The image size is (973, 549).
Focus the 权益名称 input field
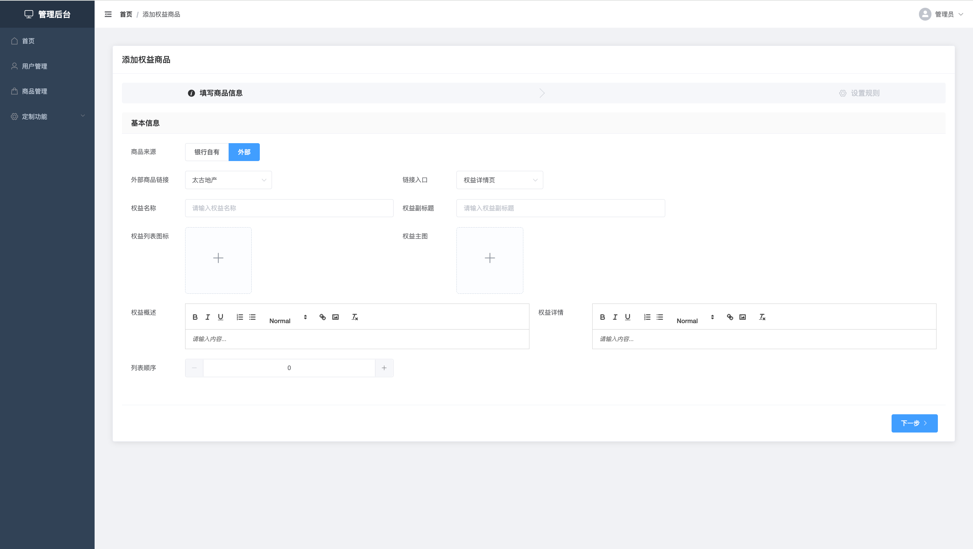coord(289,208)
